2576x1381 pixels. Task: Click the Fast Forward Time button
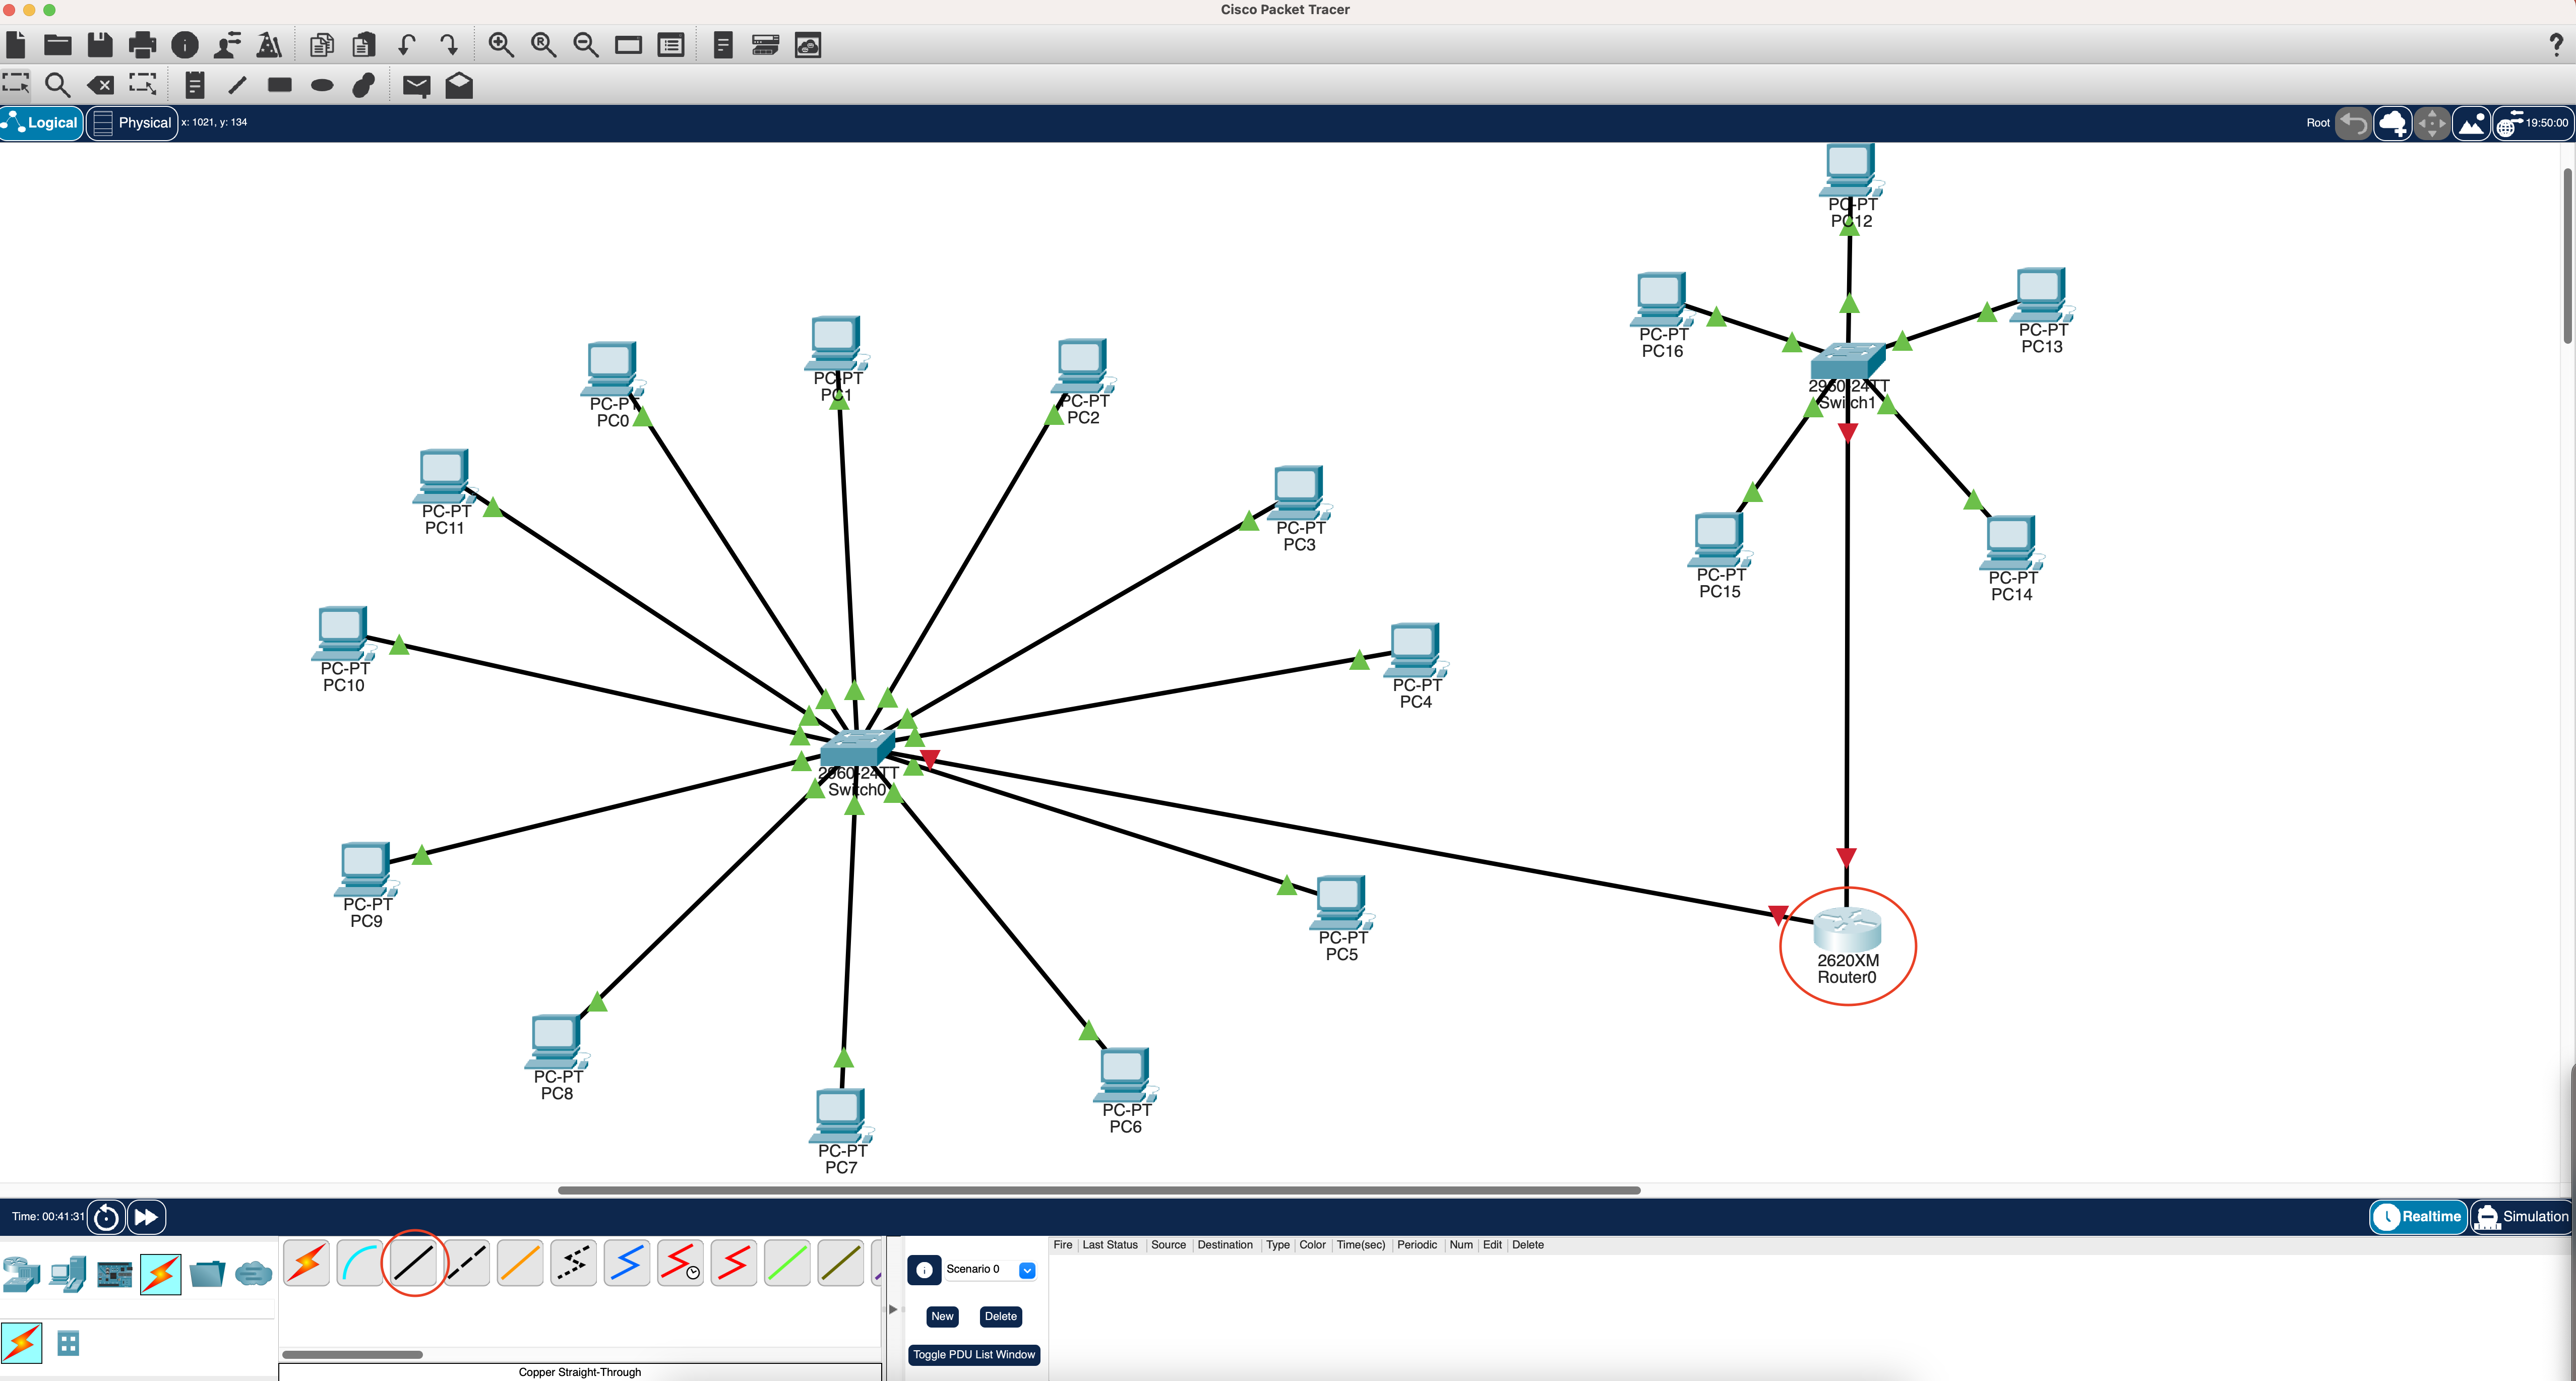[146, 1217]
